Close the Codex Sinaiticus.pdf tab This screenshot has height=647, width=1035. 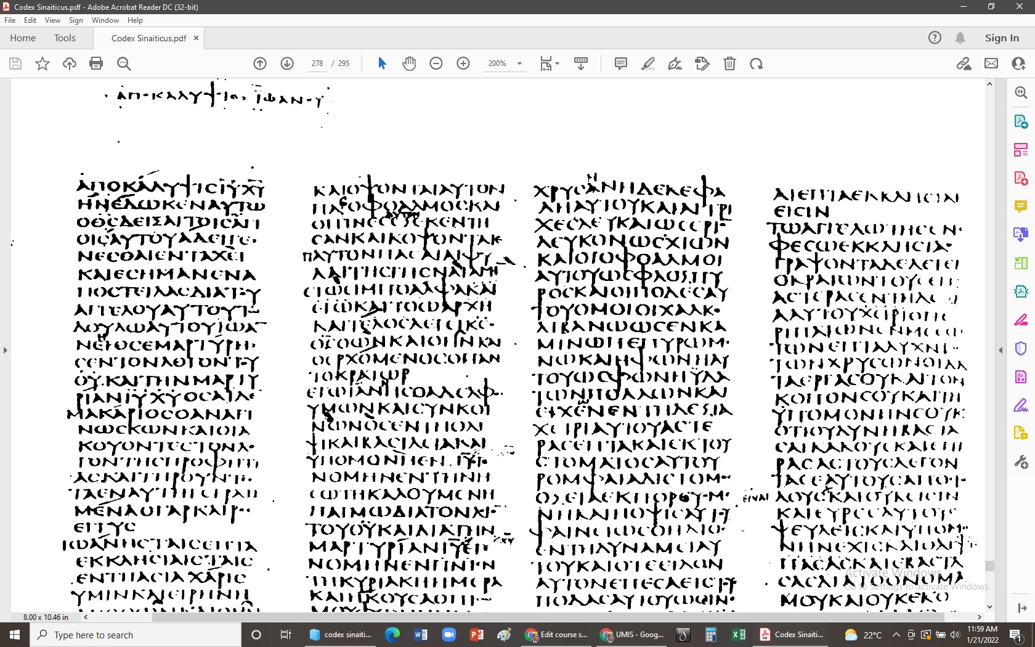(197, 38)
